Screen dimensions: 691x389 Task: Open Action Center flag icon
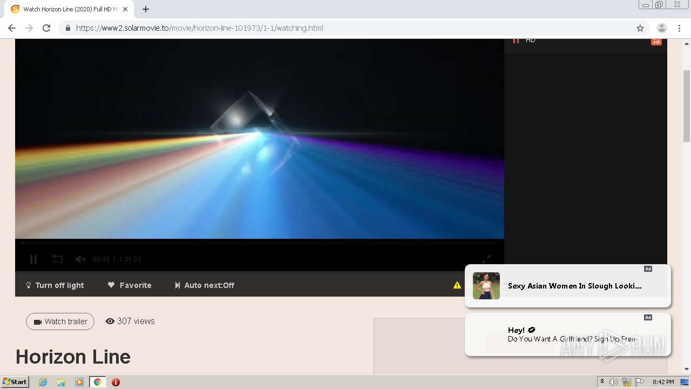640,382
